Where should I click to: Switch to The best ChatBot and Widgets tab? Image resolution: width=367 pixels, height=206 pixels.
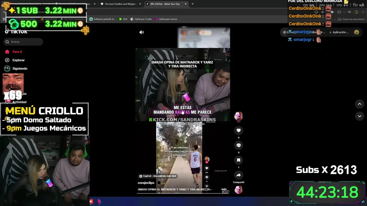click(x=121, y=4)
